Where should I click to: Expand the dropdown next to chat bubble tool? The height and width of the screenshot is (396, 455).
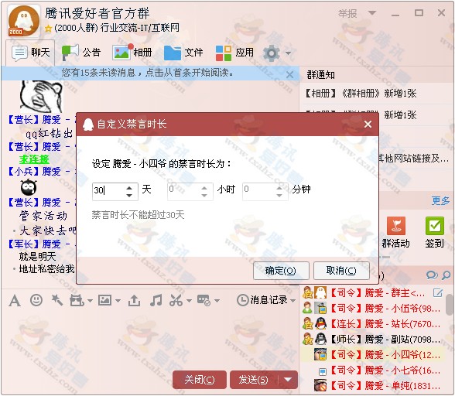click(x=217, y=301)
